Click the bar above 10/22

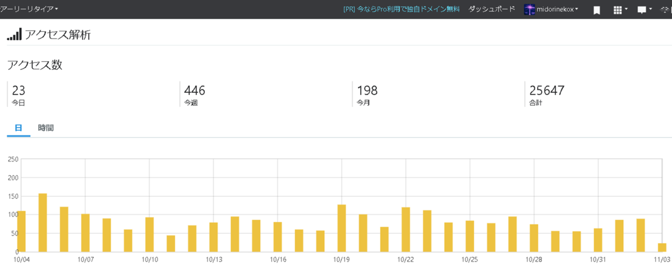click(406, 230)
